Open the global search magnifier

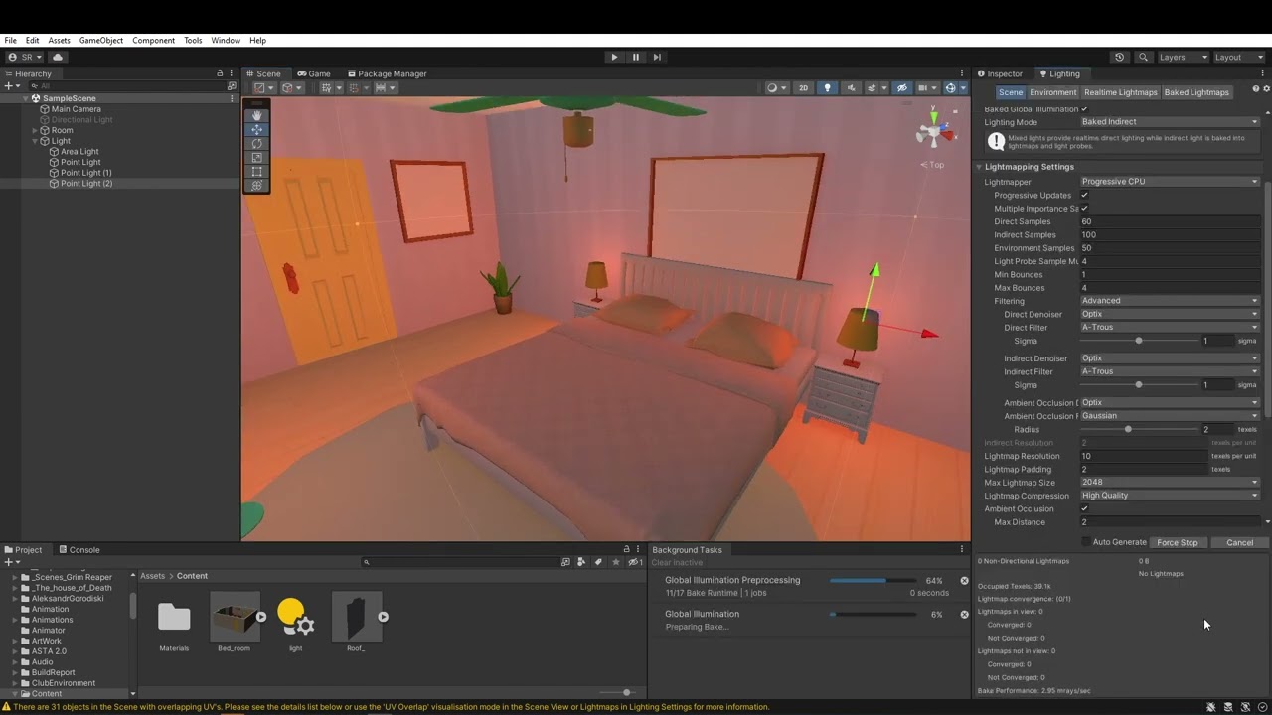[1143, 57]
